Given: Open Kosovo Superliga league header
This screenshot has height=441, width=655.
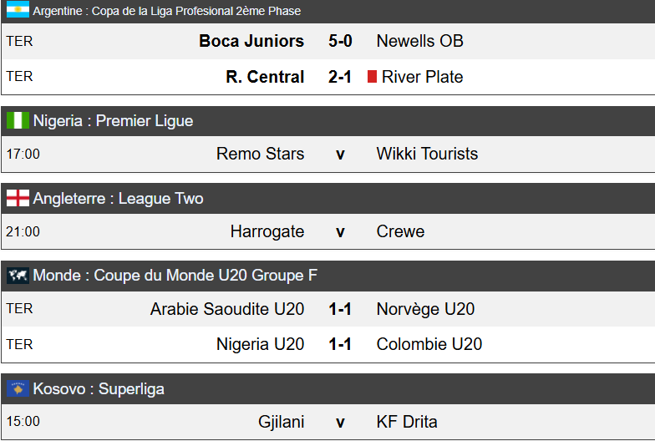Looking at the screenshot, I should click(x=99, y=389).
